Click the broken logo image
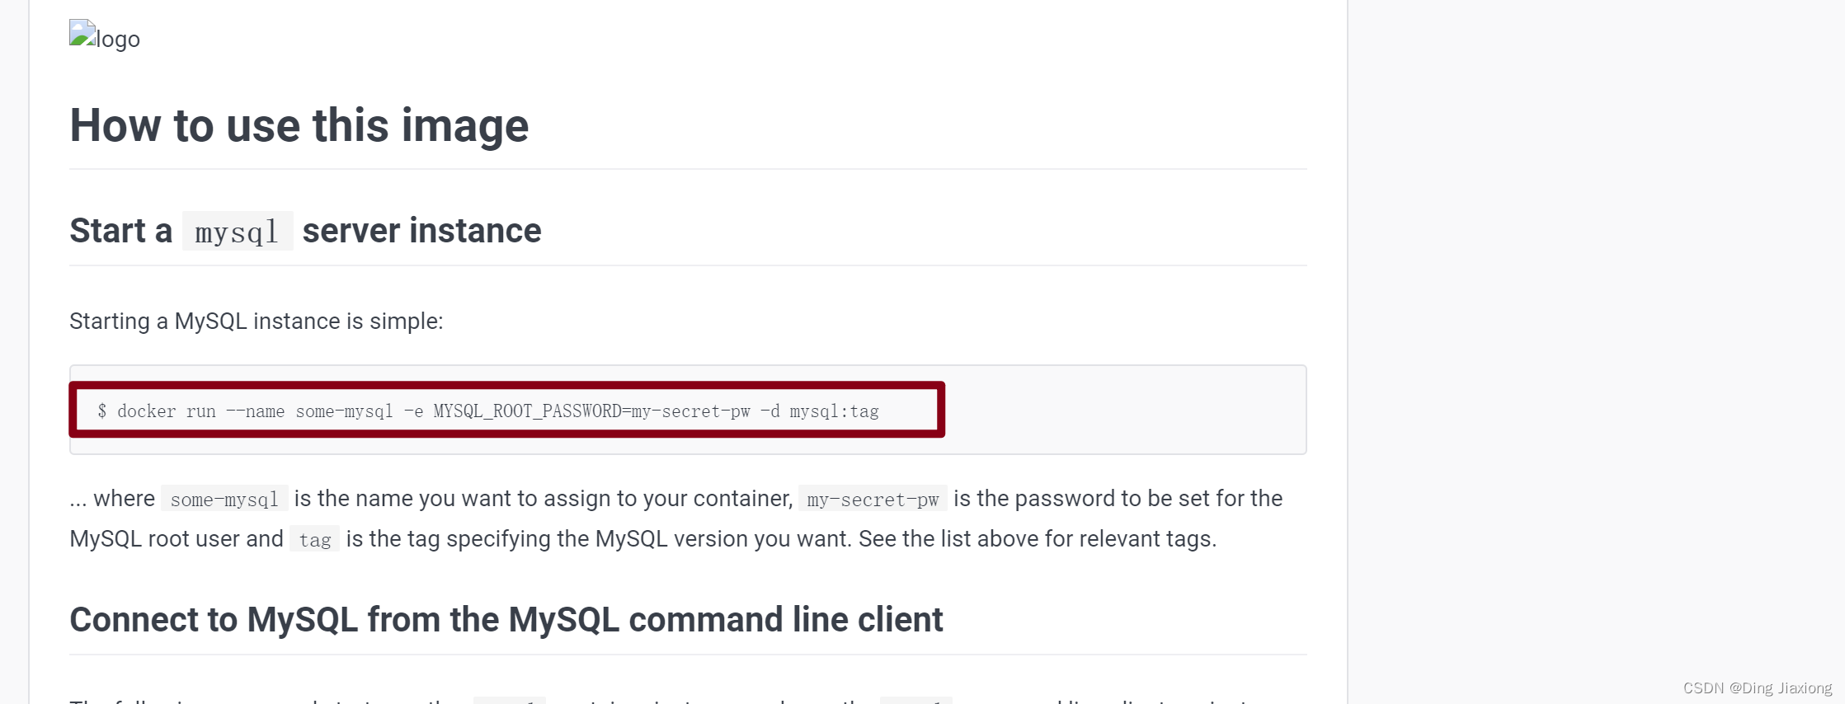 click(104, 37)
